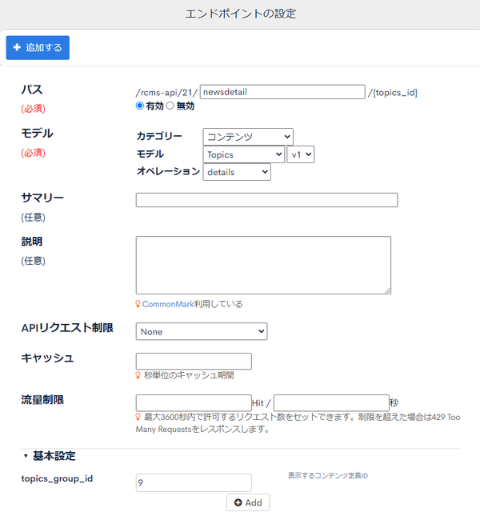Click the topics_group_id input containing 9
Image resolution: width=480 pixels, height=516 pixels.
point(194,482)
